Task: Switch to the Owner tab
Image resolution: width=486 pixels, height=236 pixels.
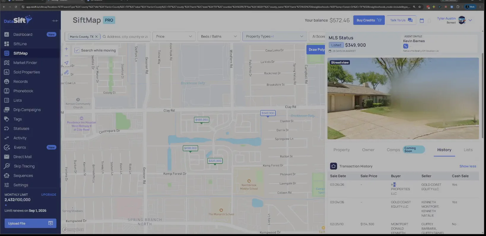Action: [368, 150]
